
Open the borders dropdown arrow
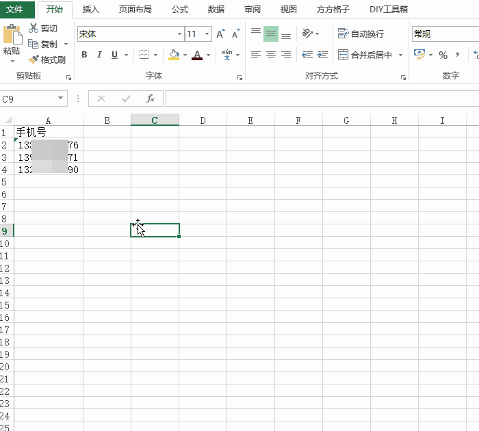pyautogui.click(x=155, y=55)
